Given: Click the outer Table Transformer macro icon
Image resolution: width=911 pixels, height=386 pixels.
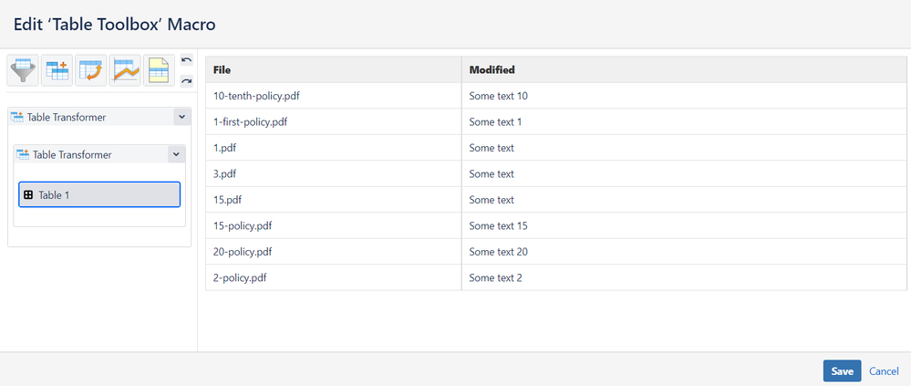Looking at the screenshot, I should pyautogui.click(x=17, y=117).
